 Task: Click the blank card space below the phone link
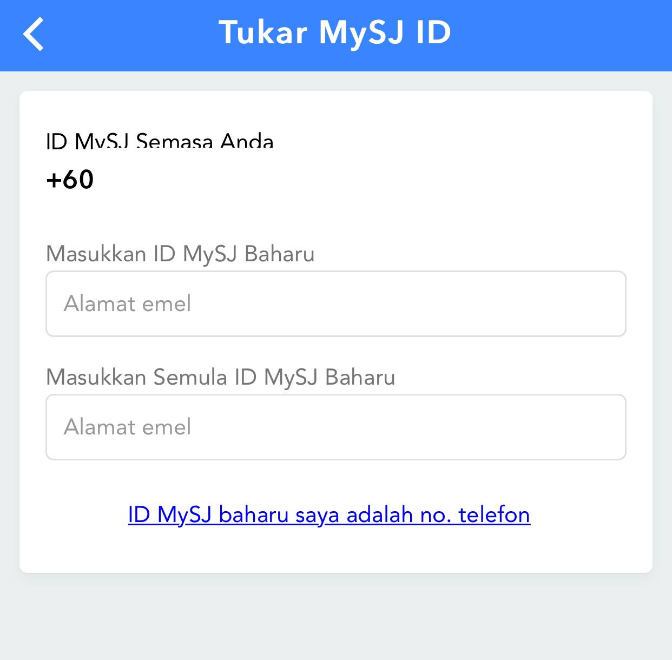[x=335, y=552]
